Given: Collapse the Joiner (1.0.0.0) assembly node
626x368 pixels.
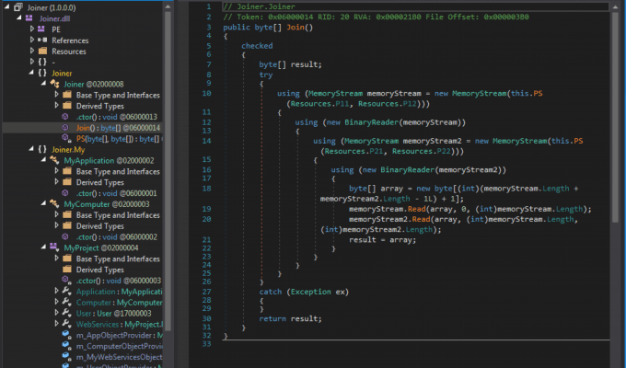Looking at the screenshot, I should click(7, 6).
